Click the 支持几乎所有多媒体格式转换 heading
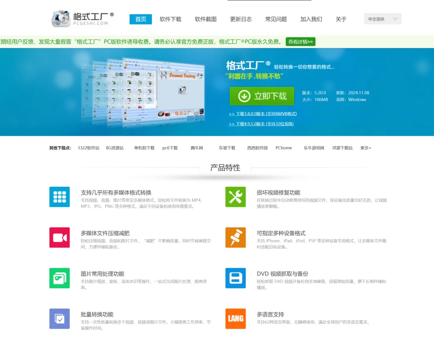 [116, 192]
